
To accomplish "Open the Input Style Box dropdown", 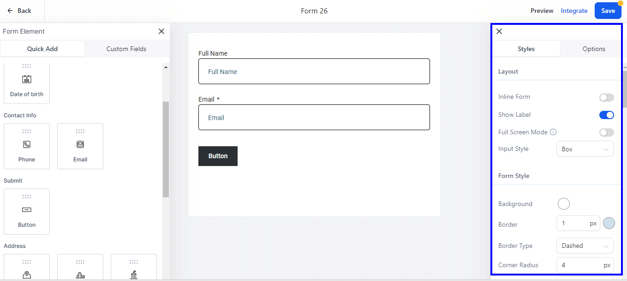I will [585, 149].
